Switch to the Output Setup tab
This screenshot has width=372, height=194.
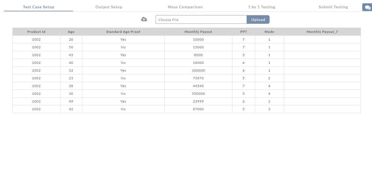click(109, 7)
